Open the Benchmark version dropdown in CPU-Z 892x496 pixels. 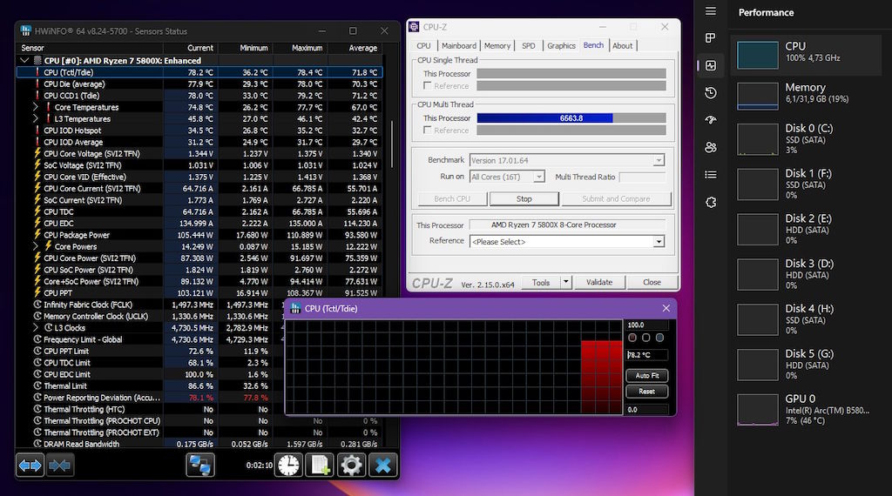tap(659, 160)
